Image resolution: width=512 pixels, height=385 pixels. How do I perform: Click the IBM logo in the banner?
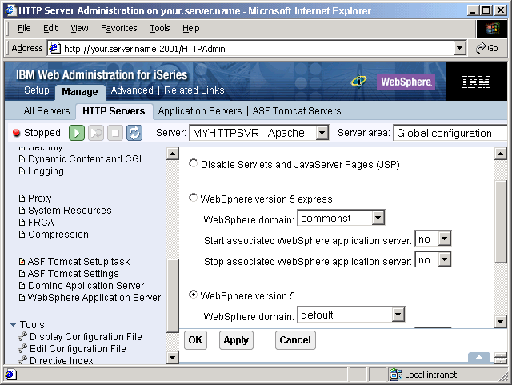pyautogui.click(x=476, y=82)
